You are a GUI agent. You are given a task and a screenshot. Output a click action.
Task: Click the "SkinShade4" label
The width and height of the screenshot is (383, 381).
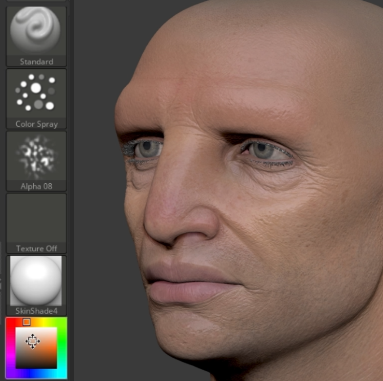37,311
